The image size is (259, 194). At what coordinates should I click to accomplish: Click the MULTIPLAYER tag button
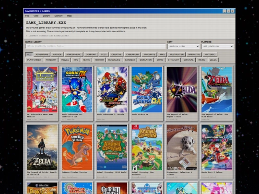(x=177, y=55)
